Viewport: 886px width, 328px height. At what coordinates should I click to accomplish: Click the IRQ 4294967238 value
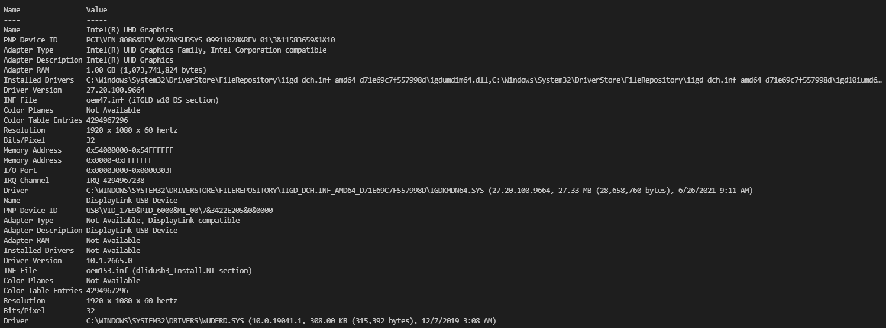tap(115, 180)
